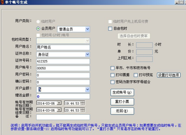This screenshot has width=186, height=135.
Task: Click the 赠送金额 input field
Action: pyautogui.click(x=63, y=96)
